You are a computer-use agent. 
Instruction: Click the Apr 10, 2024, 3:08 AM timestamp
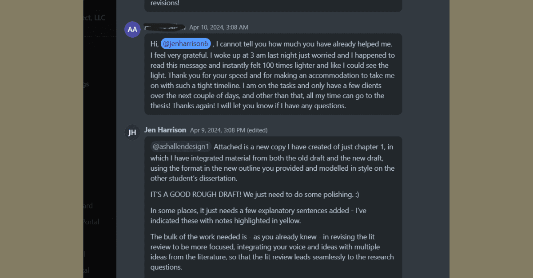219,27
